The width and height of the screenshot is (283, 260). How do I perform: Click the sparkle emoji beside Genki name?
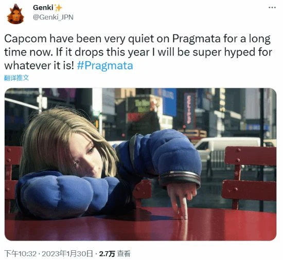click(58, 8)
